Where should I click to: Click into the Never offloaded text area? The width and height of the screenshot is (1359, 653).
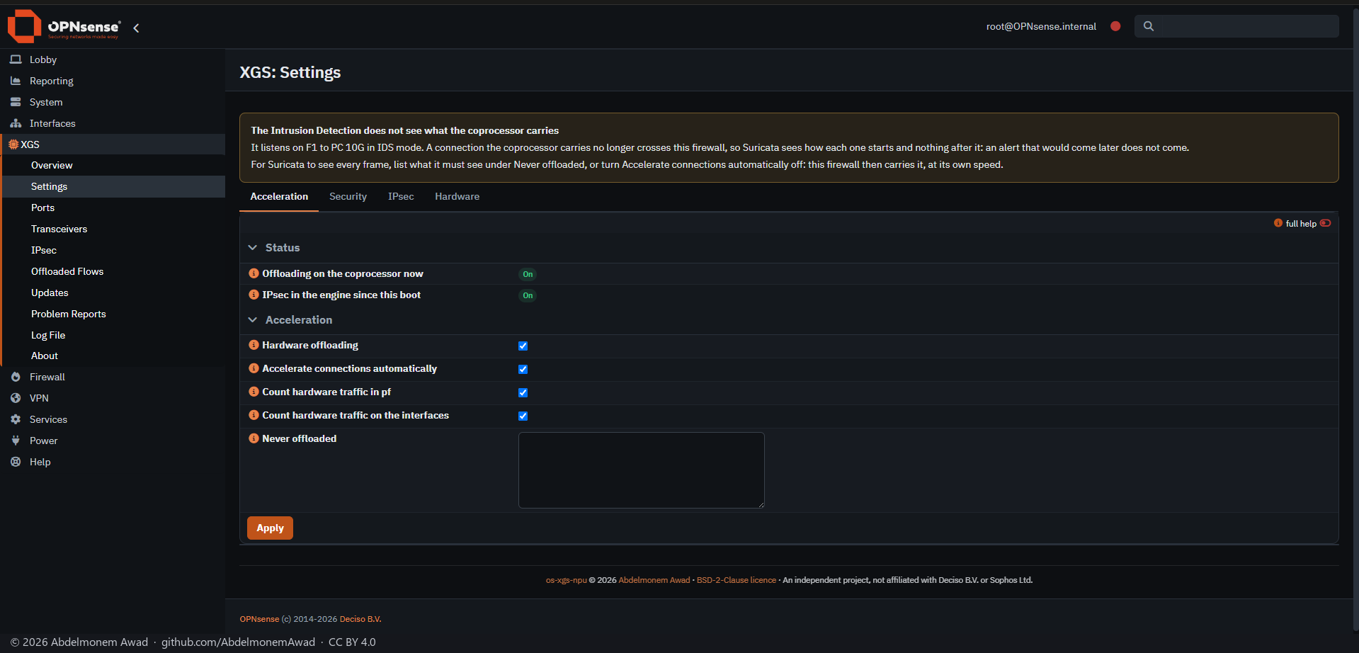point(642,470)
